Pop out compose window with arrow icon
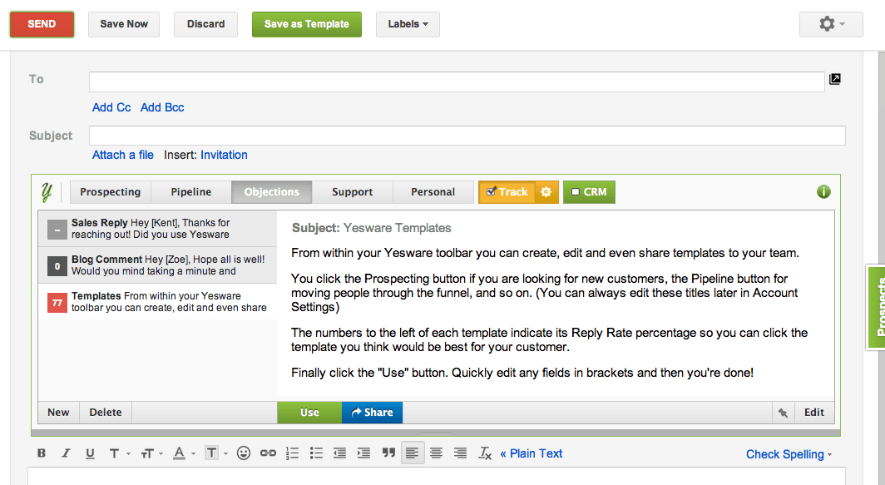The height and width of the screenshot is (485, 885). click(x=835, y=80)
